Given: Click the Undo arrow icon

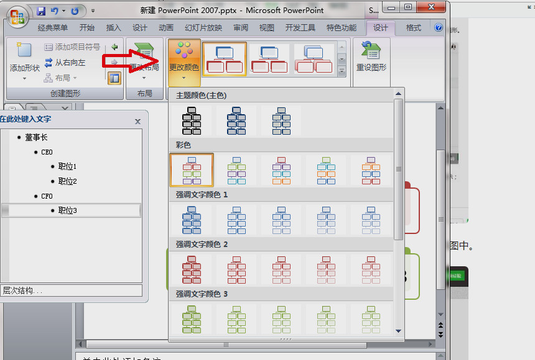Looking at the screenshot, I should 55,11.
